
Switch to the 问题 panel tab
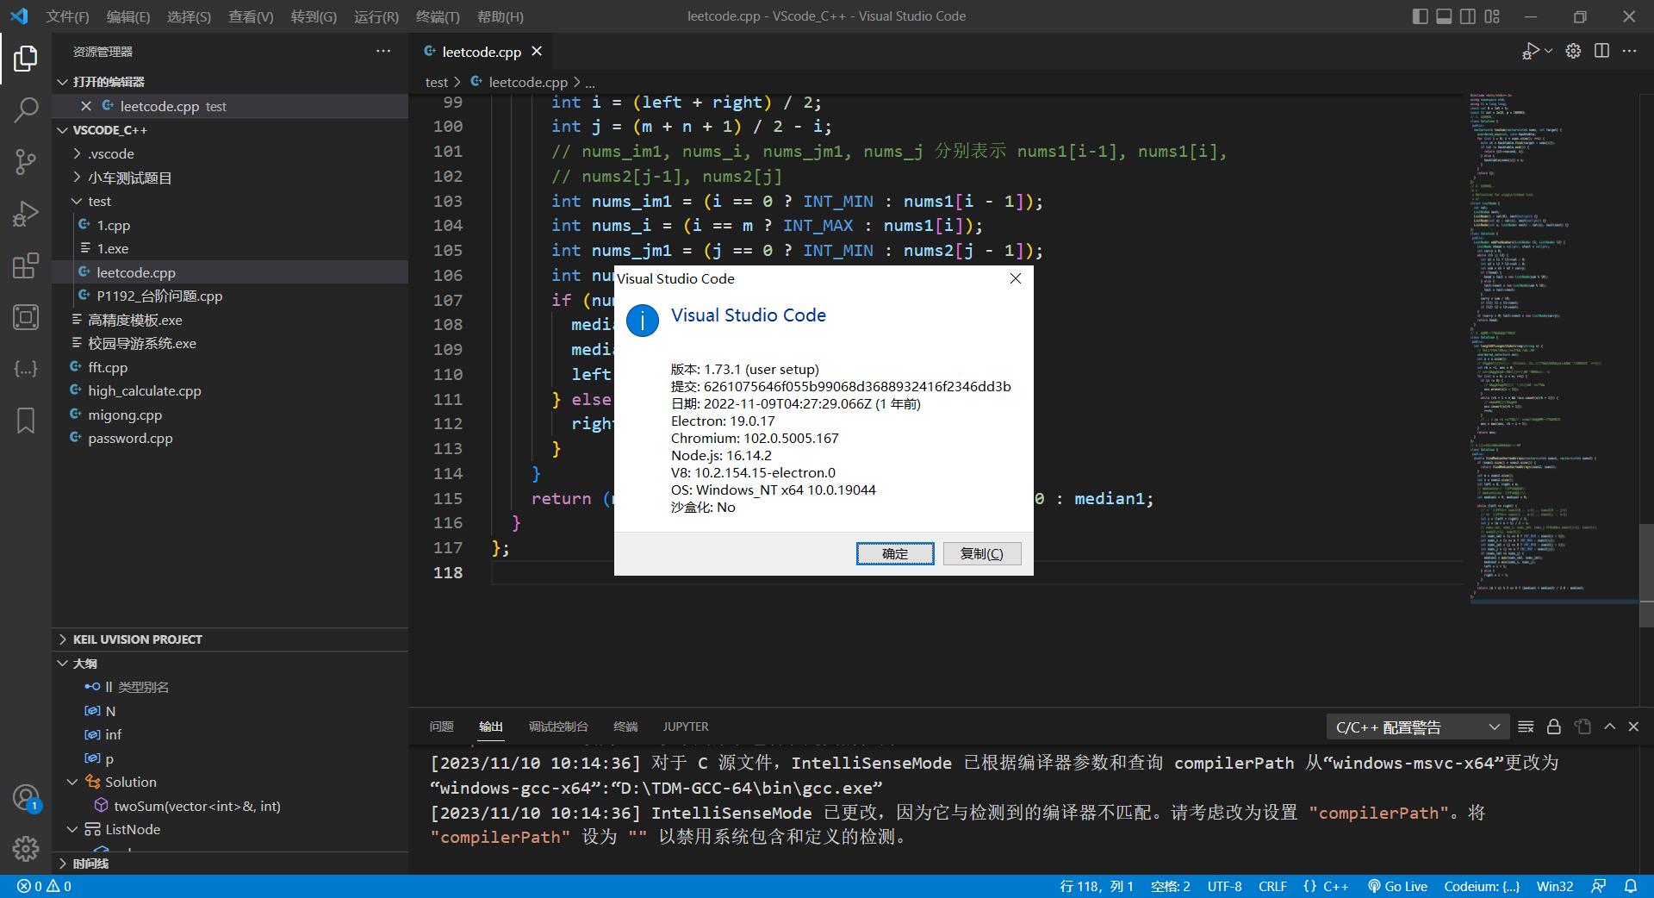[x=441, y=727]
